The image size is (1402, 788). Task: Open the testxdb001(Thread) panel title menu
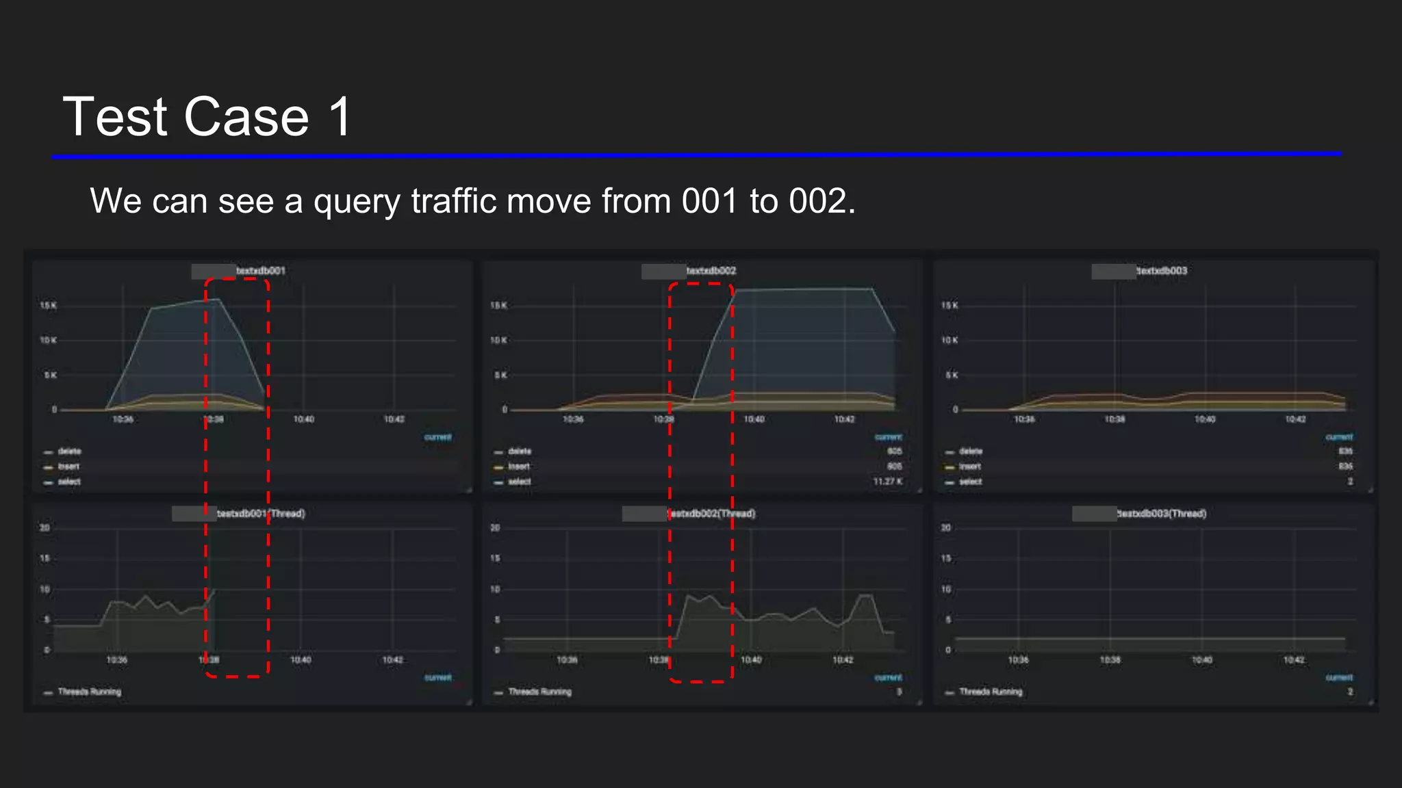pos(260,514)
